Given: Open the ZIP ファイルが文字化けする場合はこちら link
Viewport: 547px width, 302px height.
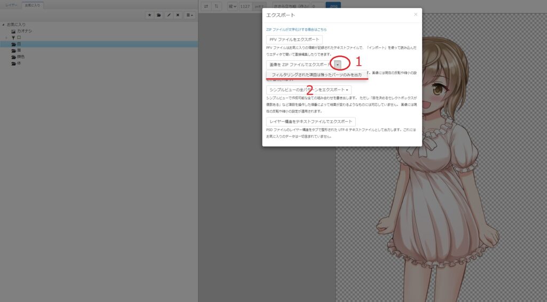Looking at the screenshot, I should pos(296,29).
